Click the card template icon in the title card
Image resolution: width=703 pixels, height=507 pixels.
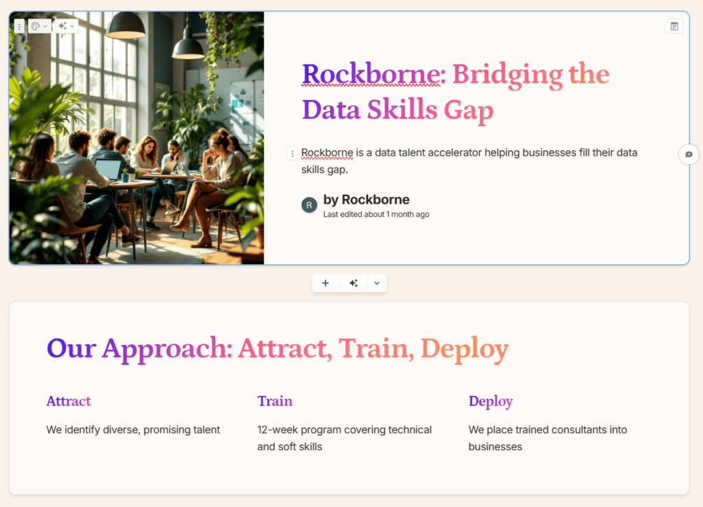tap(674, 27)
